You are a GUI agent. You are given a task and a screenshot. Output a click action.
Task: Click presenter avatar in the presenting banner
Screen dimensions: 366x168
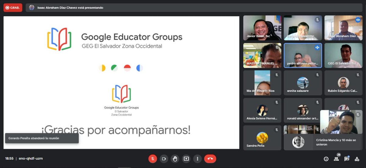(32, 8)
